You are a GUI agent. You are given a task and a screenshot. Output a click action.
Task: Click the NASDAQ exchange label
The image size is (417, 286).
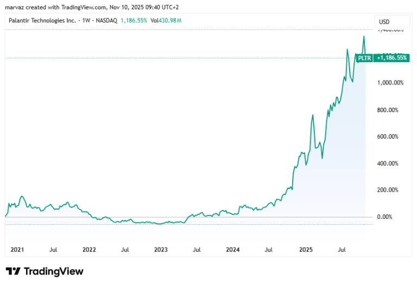pyautogui.click(x=106, y=21)
